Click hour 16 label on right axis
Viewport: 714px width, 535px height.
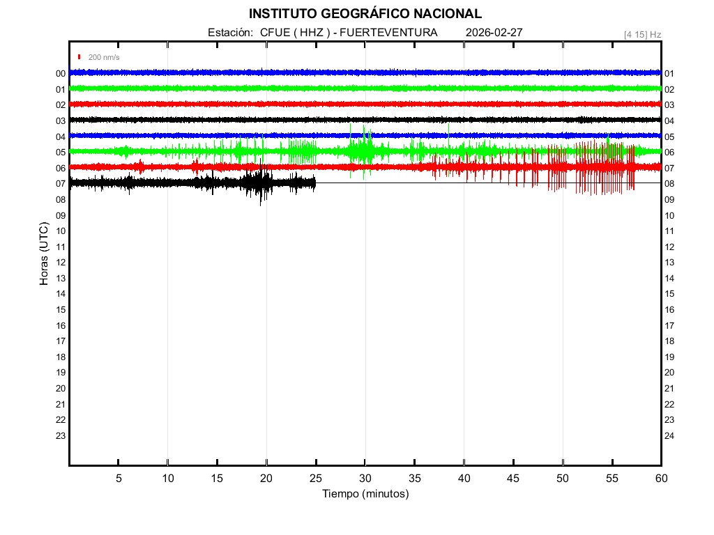click(x=669, y=310)
